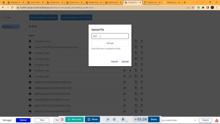Click the My Drive breadcrumb heading

pos(33,26)
